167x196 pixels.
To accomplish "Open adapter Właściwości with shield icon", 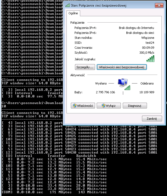I will [x=83, y=106].
